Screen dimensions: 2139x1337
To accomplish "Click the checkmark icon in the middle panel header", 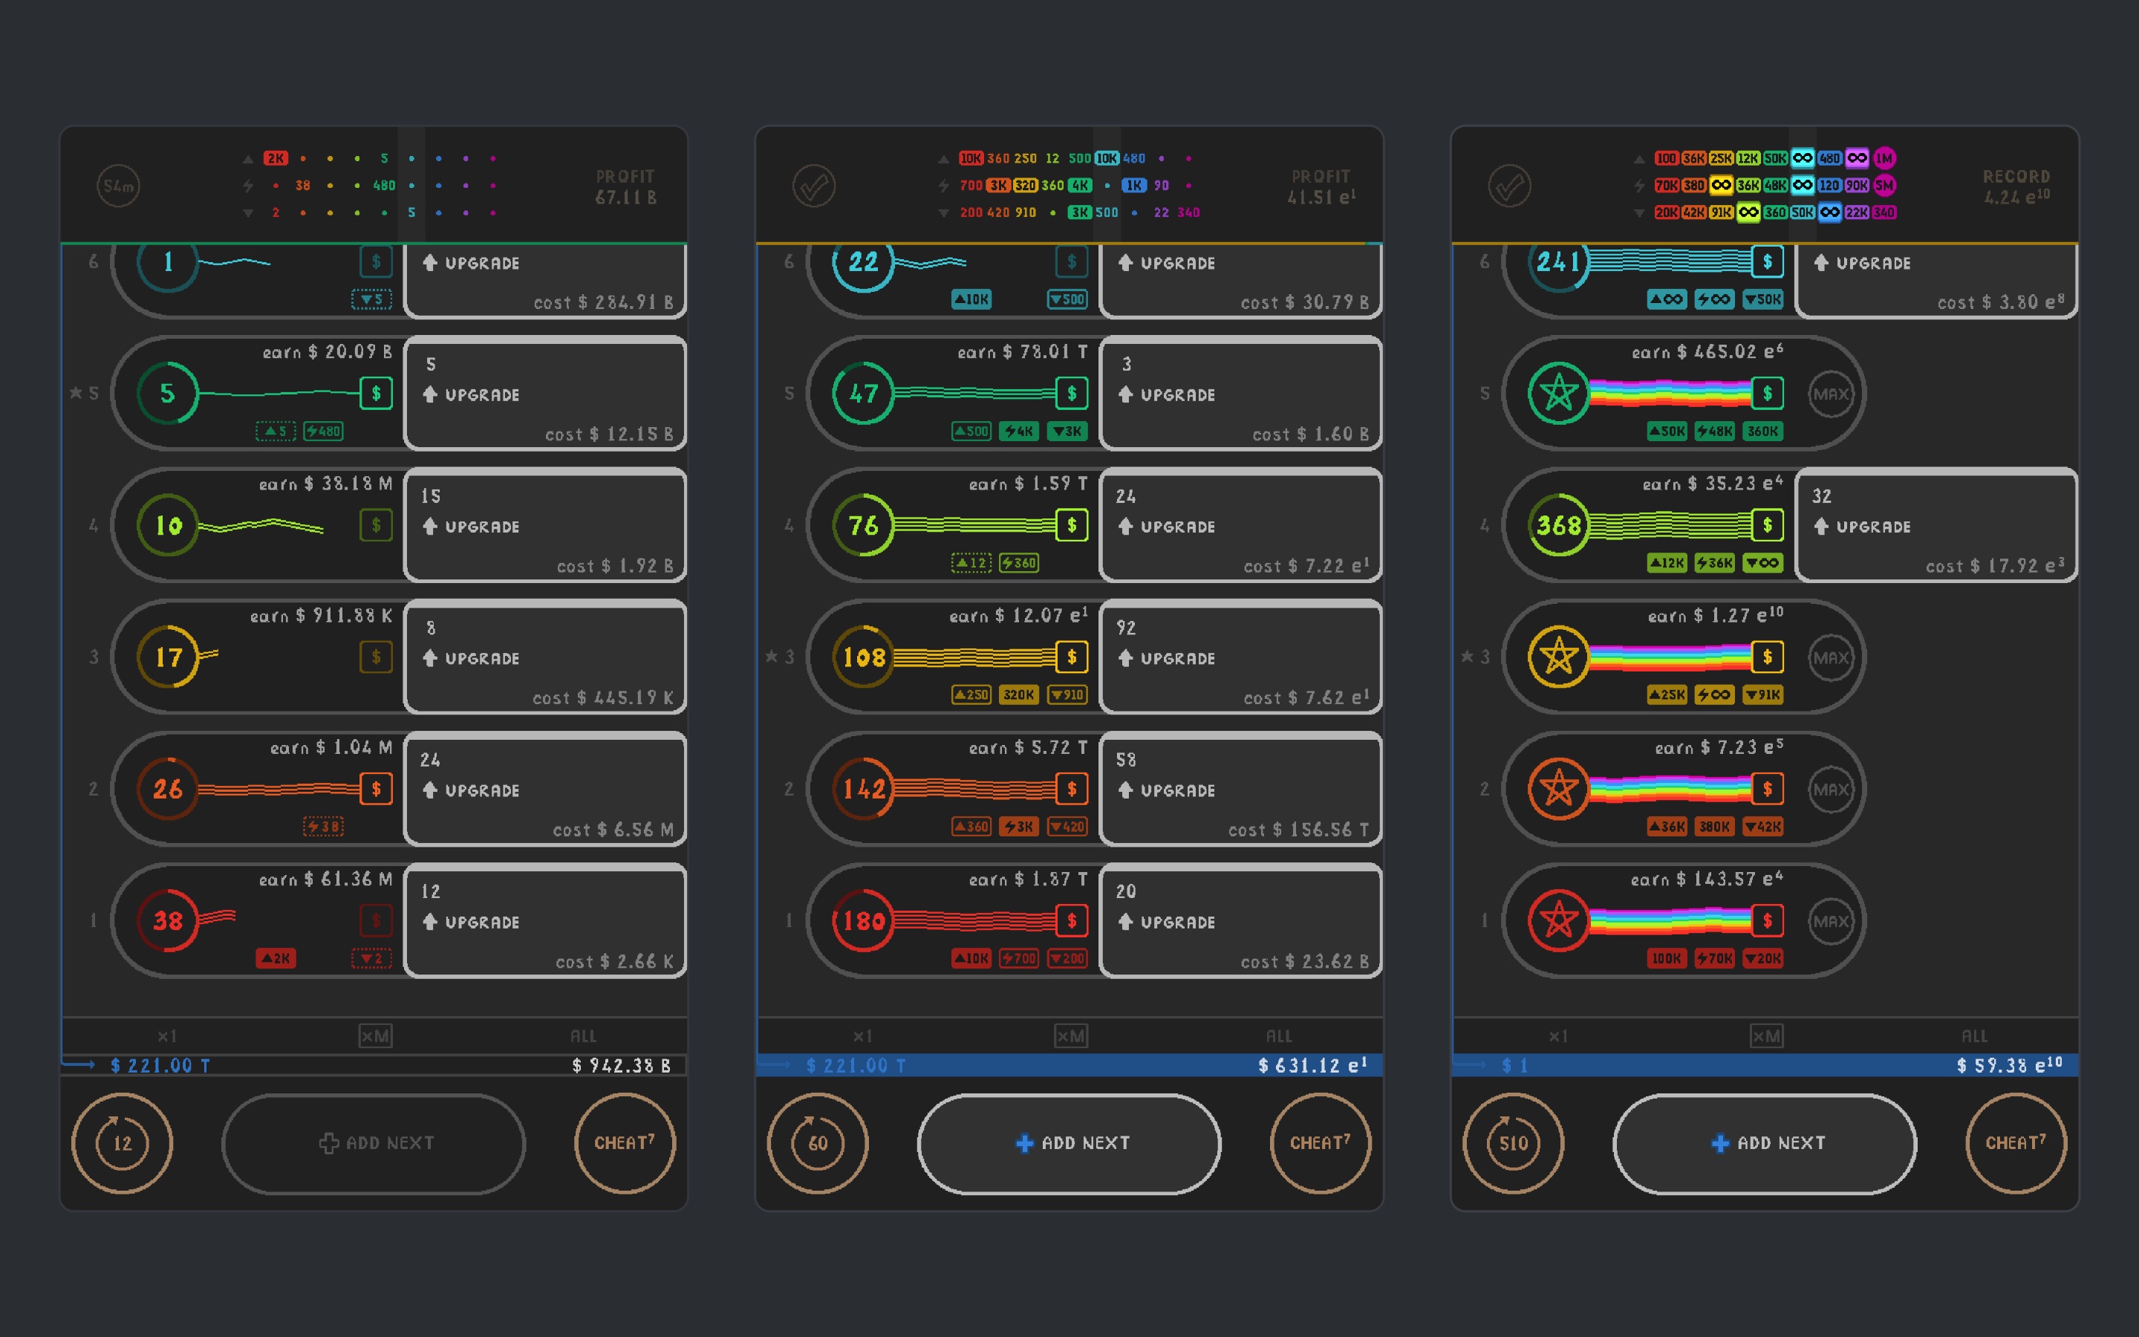I will (x=814, y=186).
